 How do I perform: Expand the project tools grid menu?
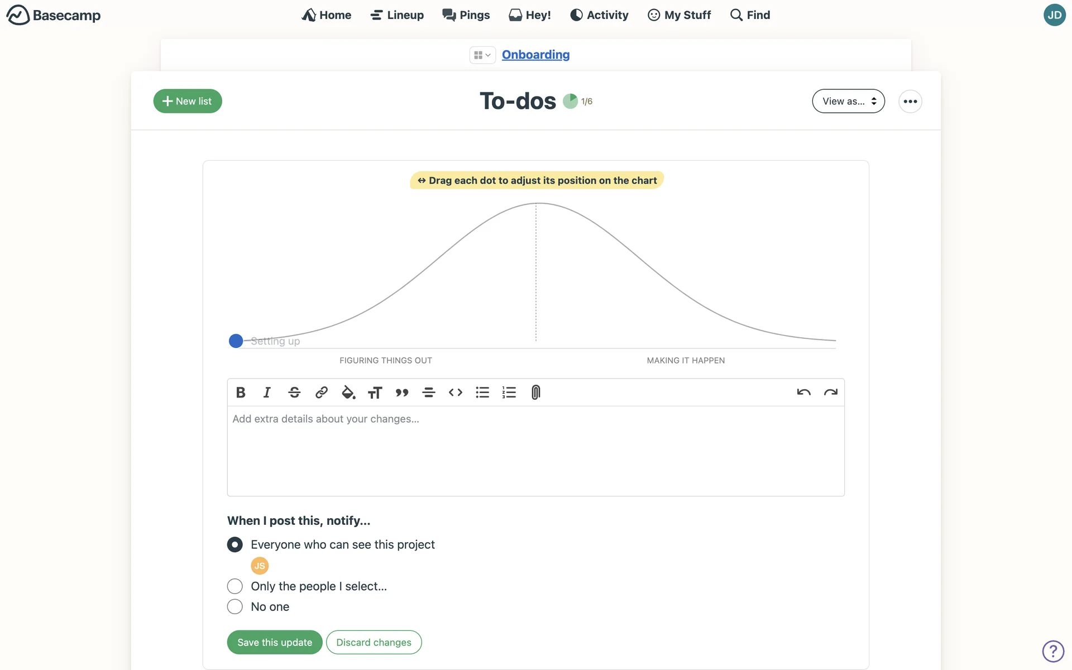tap(482, 55)
